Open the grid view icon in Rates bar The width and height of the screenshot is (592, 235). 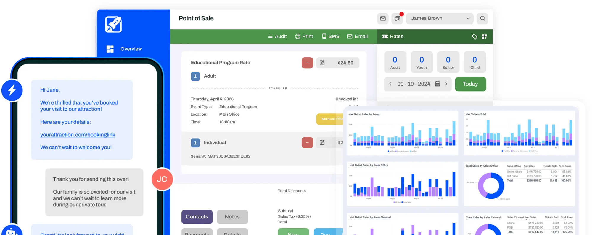coord(484,37)
